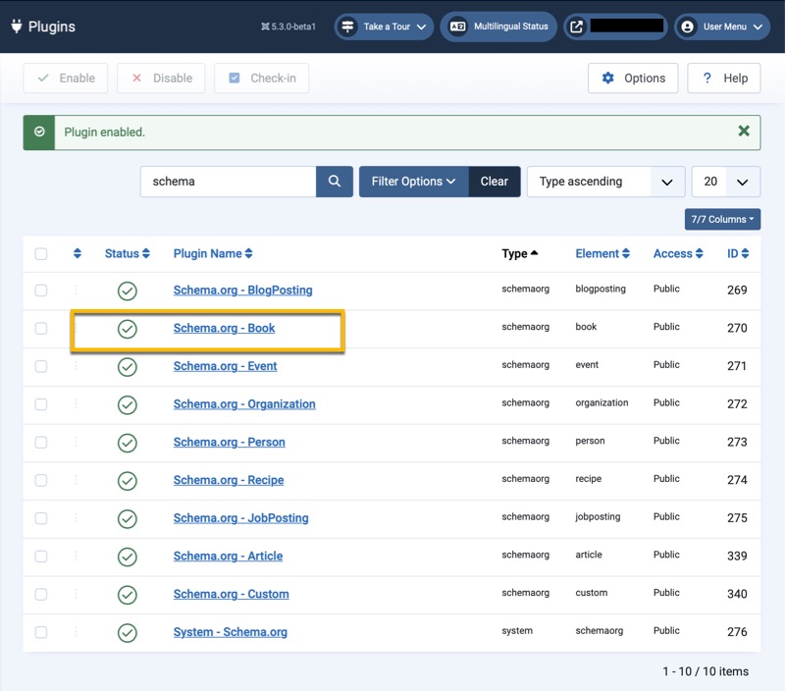This screenshot has width=785, height=691.
Task: Click the drag handle for BlogPosting row
Action: click(77, 291)
